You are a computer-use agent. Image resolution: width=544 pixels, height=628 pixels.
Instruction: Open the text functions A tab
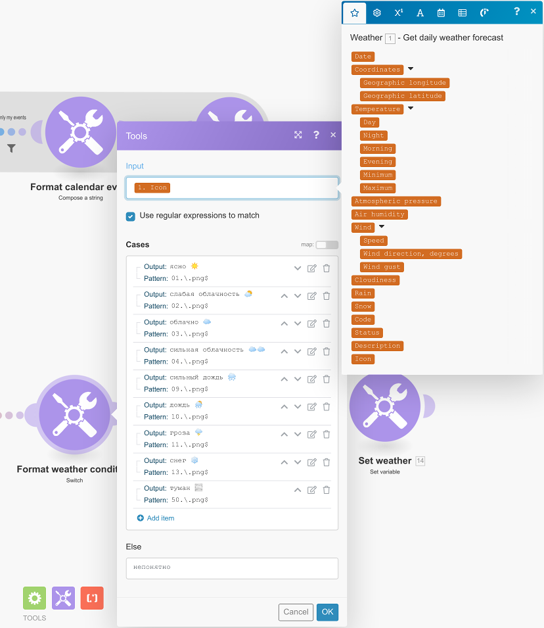click(x=420, y=12)
